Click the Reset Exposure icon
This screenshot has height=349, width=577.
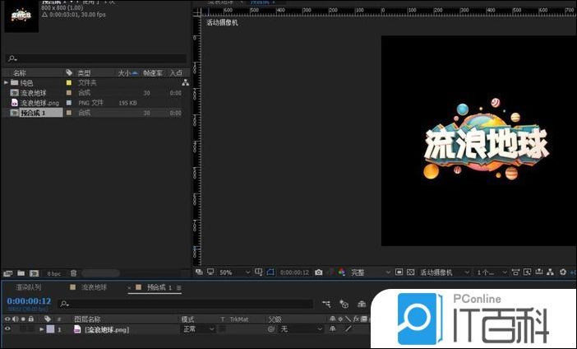point(563,272)
